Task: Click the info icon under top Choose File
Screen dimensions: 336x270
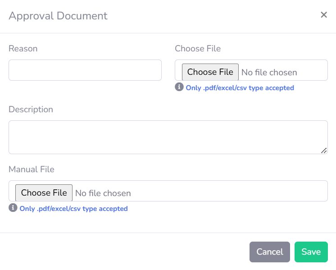Action: tap(179, 87)
